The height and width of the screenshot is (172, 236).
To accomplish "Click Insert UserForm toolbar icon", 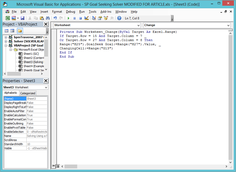I will (x=14, y=18).
